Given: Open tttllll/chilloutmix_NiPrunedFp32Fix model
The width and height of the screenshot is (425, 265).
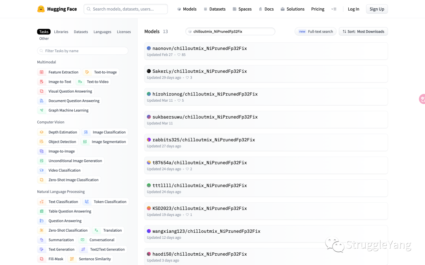Looking at the screenshot, I should [266, 188].
